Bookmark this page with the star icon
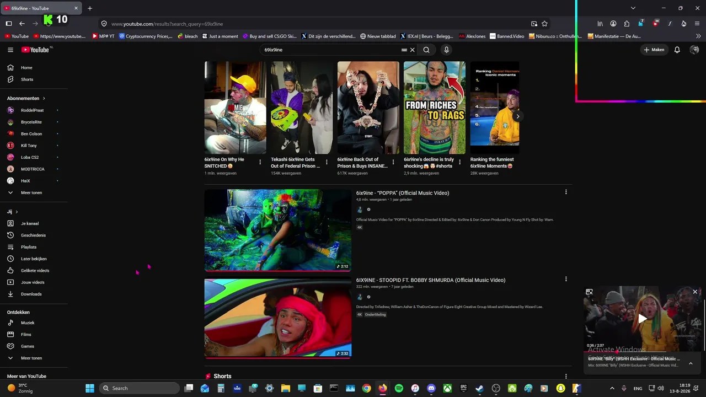Viewport: 706px width, 397px height. tap(544, 24)
